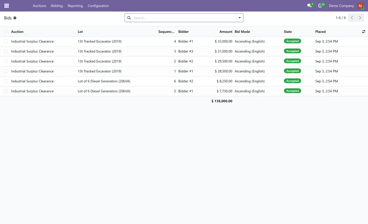Sort by the State column header
This screenshot has height=224, width=368.
point(288,32)
